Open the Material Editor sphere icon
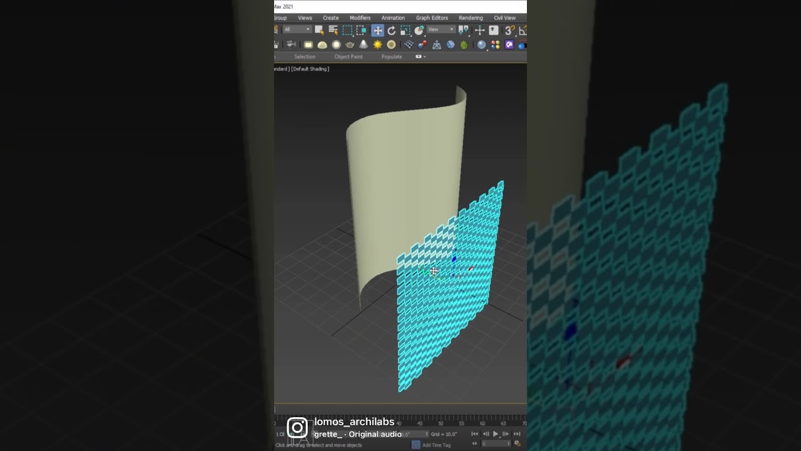Viewport: 801px width, 451px height. tap(481, 45)
